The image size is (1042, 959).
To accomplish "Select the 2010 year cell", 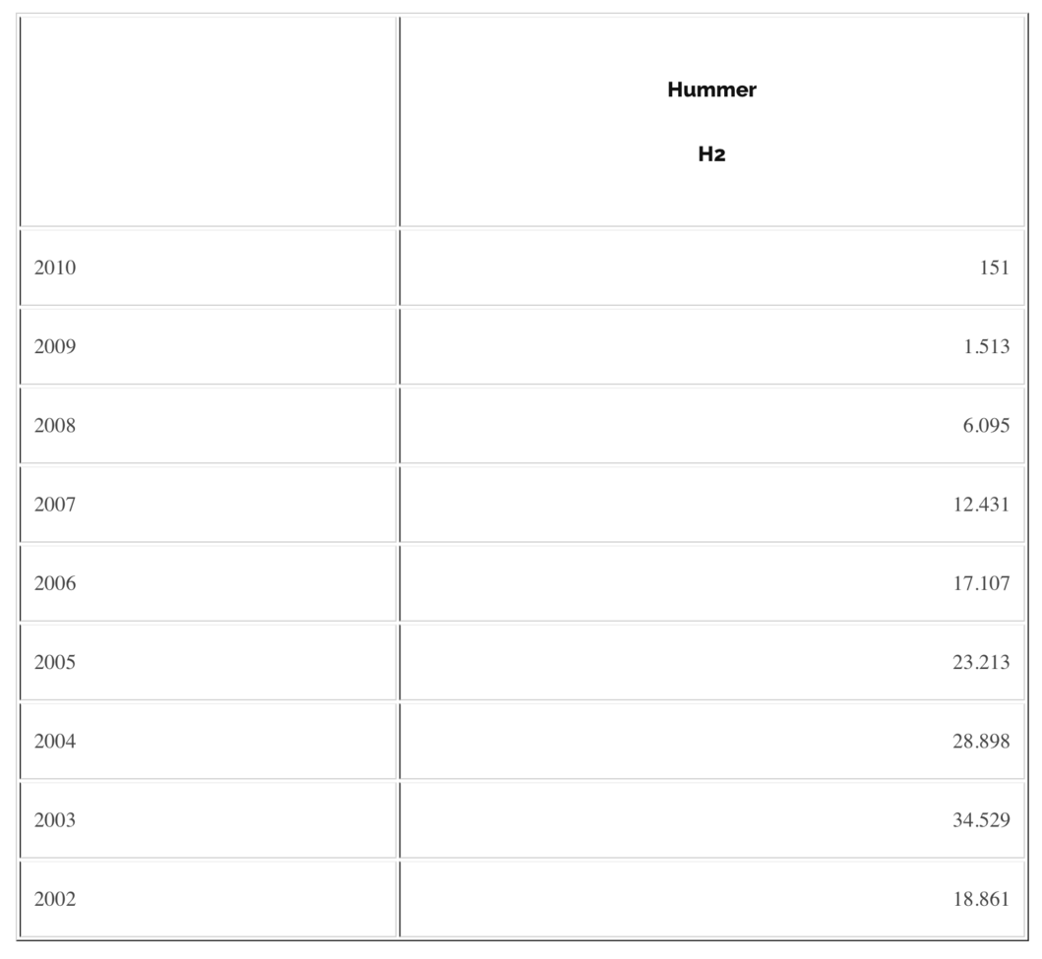I will [x=55, y=268].
